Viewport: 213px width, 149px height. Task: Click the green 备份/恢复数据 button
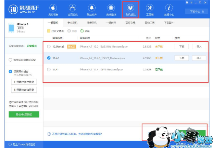point(24,114)
